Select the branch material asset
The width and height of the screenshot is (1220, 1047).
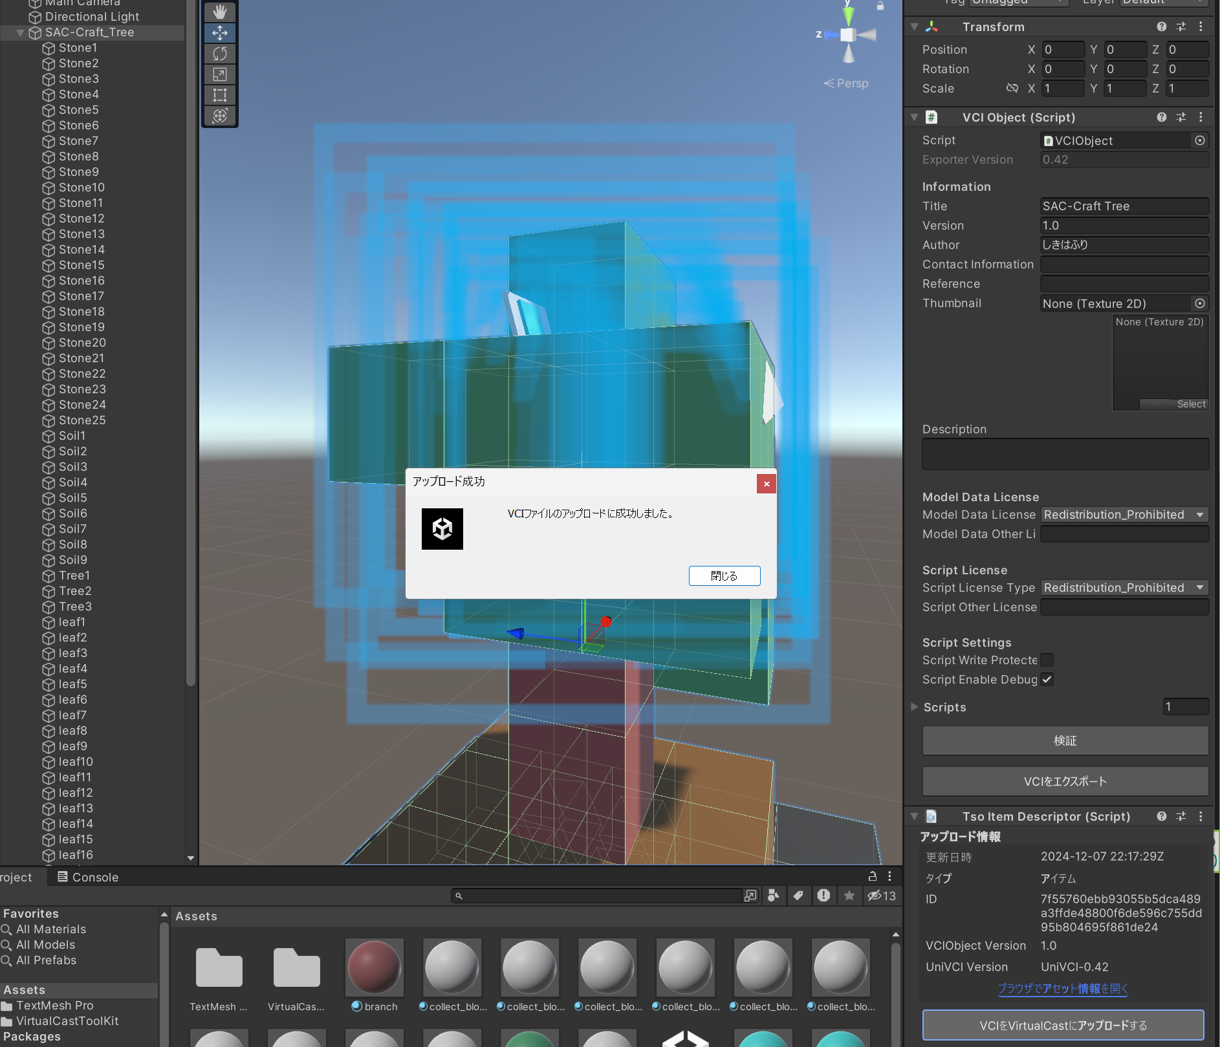tap(375, 976)
